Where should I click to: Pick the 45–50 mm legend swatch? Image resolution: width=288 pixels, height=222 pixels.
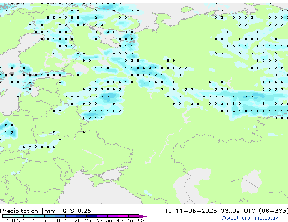coord(134,216)
